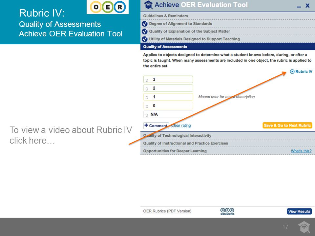Click Save & Go to Next Rubric
Viewport: 315px width, 236px height.
point(287,126)
